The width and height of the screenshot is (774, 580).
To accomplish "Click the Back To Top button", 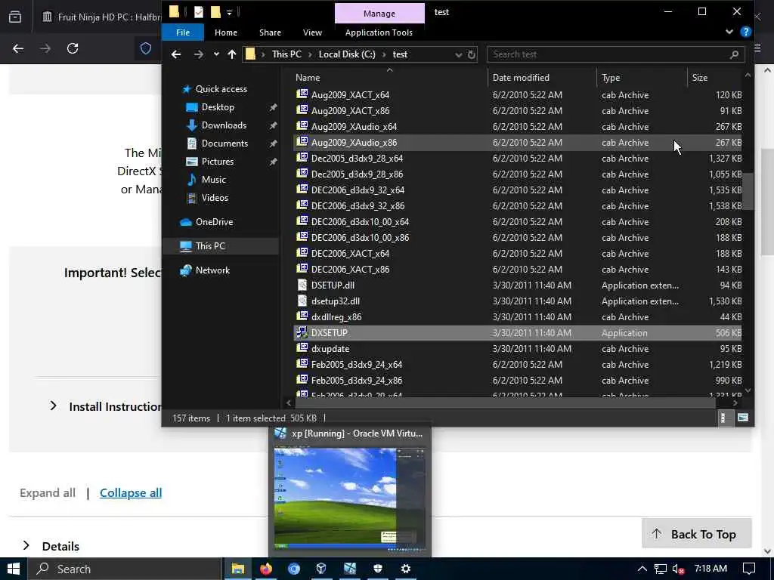I will (x=696, y=534).
